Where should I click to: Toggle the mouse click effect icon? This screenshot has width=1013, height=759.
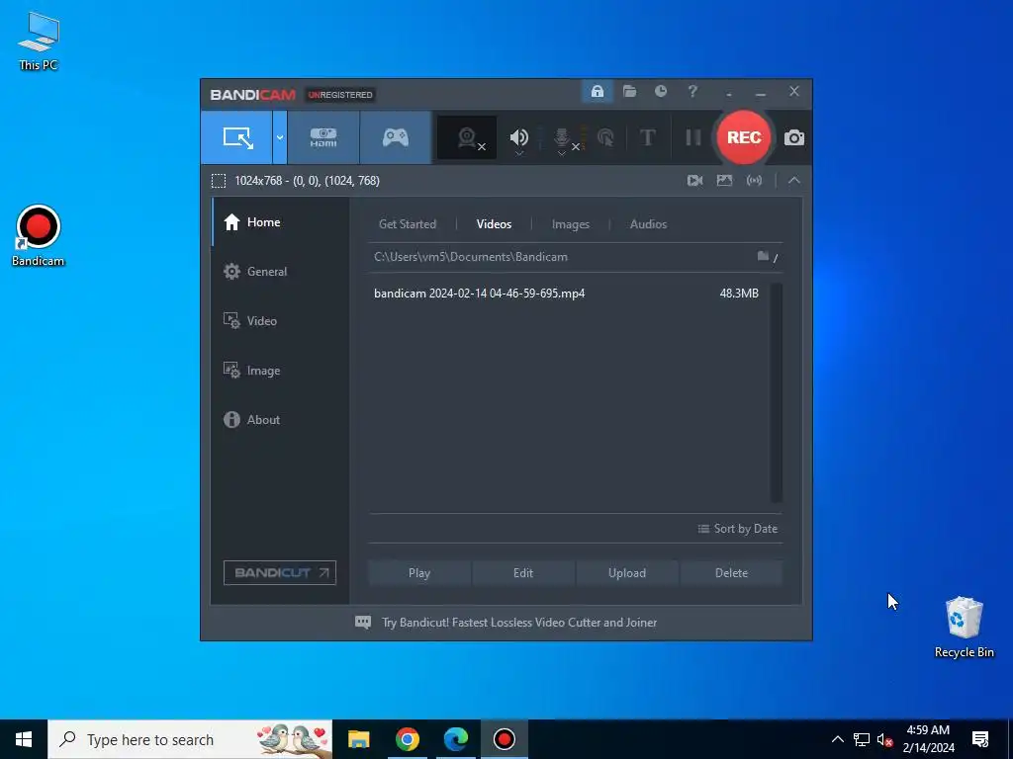605,137
